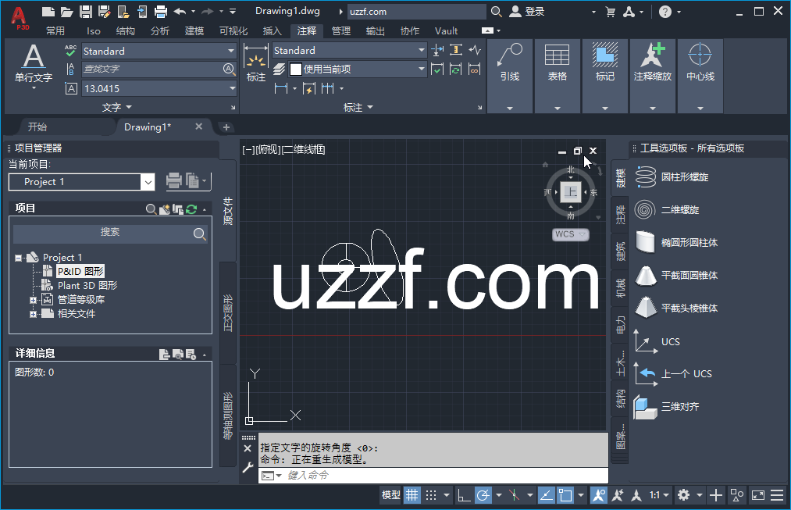Click the linear dimension icon

pos(281,89)
